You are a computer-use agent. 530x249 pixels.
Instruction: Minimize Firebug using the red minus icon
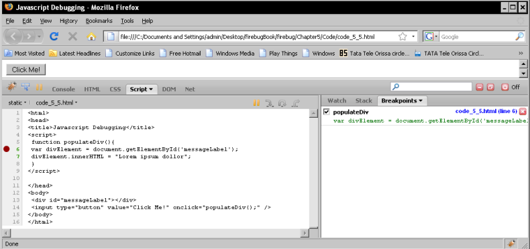coord(479,88)
